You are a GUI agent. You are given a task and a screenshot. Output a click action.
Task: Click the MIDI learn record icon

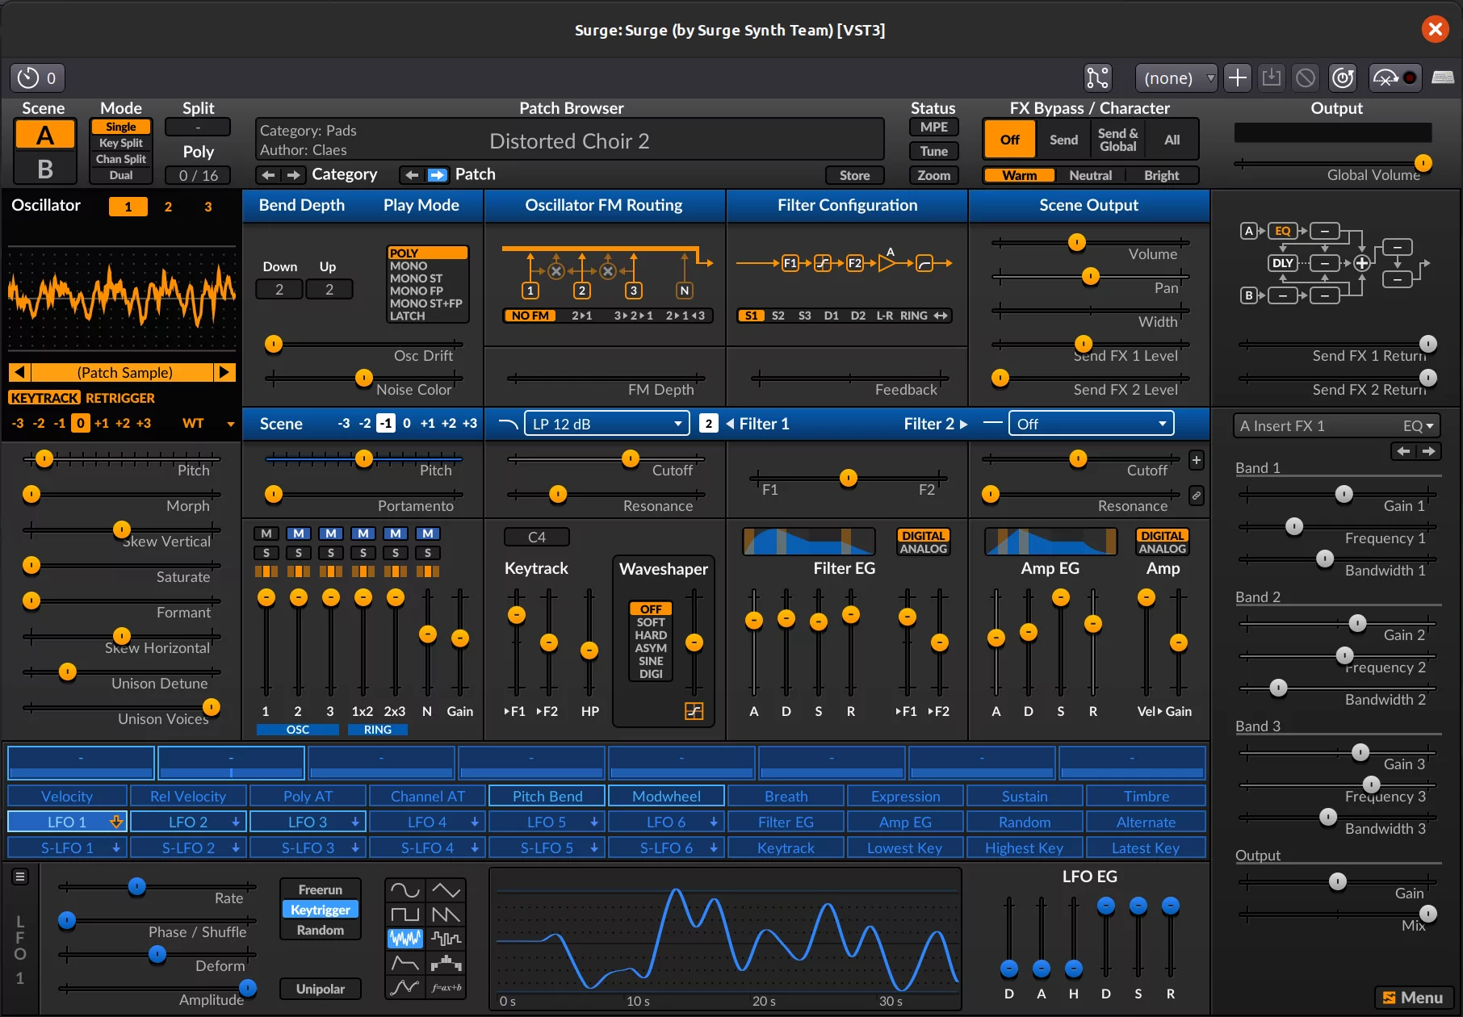pyautogui.click(x=1396, y=77)
